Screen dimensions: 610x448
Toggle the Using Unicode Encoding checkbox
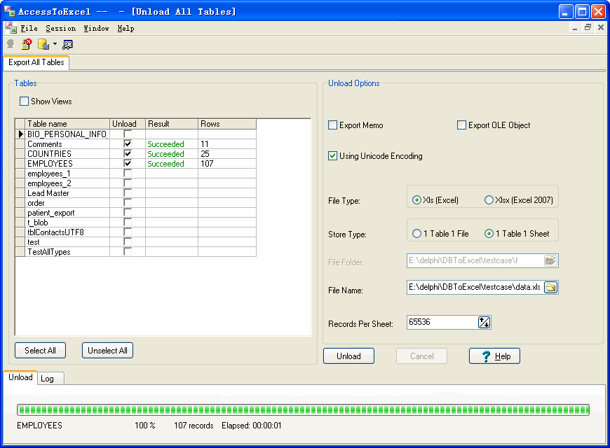tap(333, 156)
